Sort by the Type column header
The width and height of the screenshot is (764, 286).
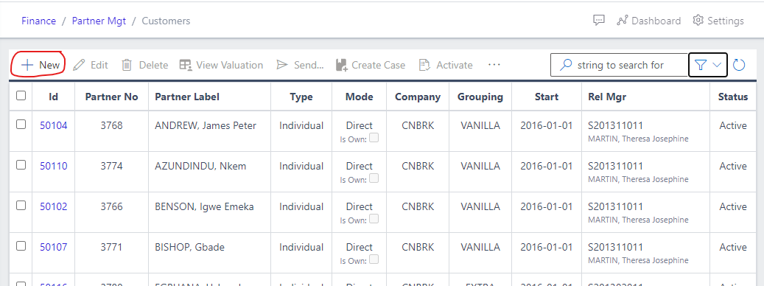301,97
